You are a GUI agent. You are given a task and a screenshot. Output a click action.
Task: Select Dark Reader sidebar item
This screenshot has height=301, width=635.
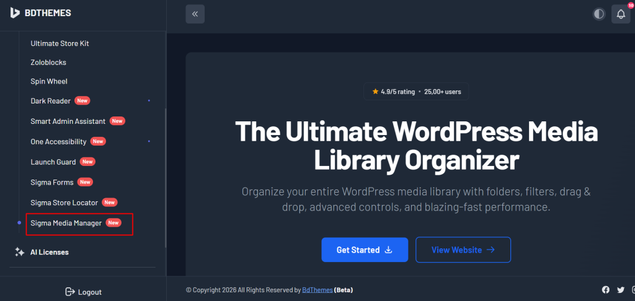pyautogui.click(x=50, y=101)
